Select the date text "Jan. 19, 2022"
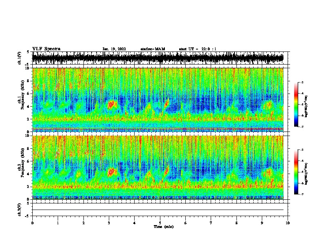 114,49
